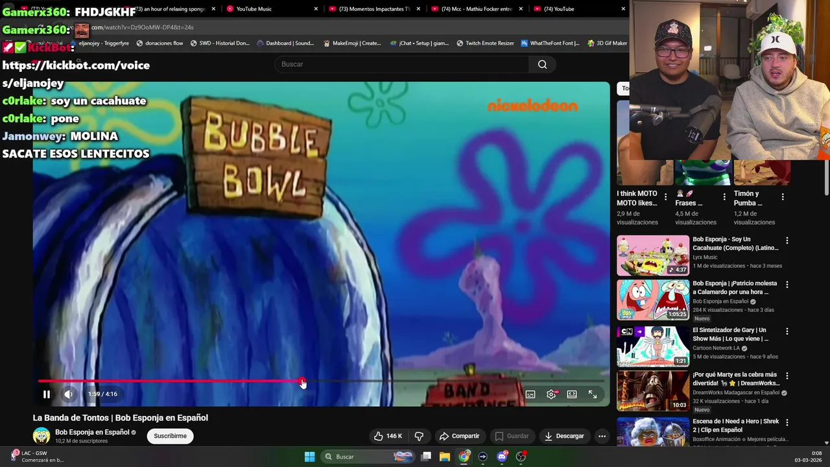Open options menu for "Frases" short
This screenshot has width=830, height=467.
coord(724,197)
